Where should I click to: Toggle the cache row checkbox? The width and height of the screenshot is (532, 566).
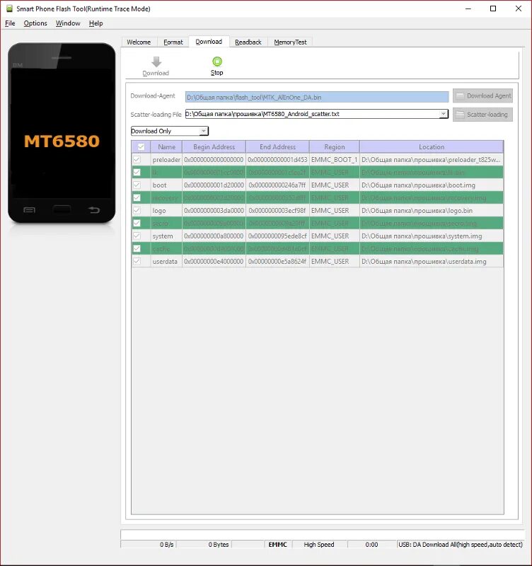pos(137,249)
